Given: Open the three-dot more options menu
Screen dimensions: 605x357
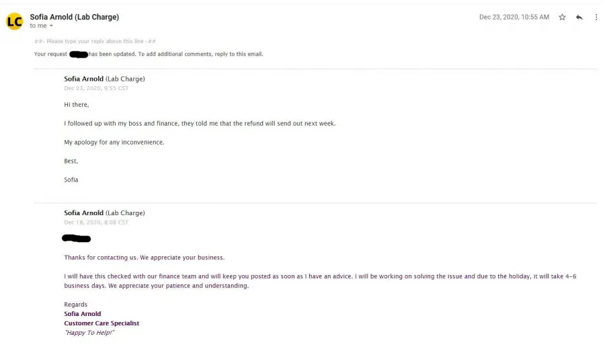Looking at the screenshot, I should coord(596,17).
